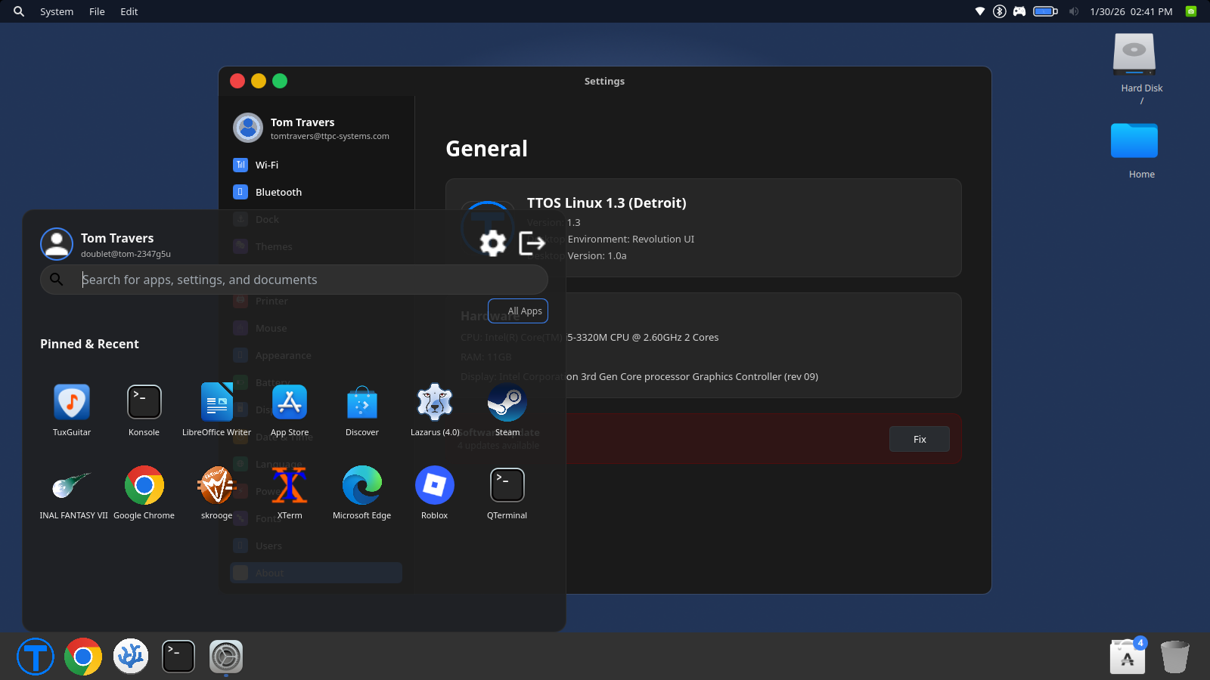Launch Steam from the pinned apps
1210x680 pixels.
[x=507, y=402]
